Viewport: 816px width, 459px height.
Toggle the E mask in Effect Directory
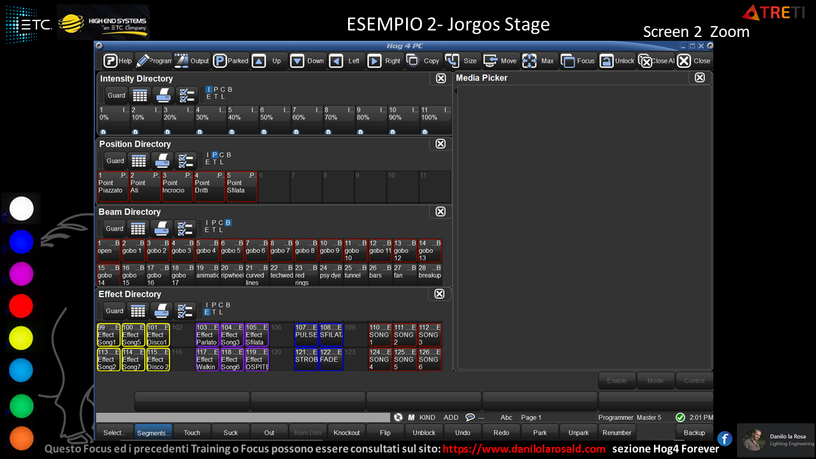[207, 312]
